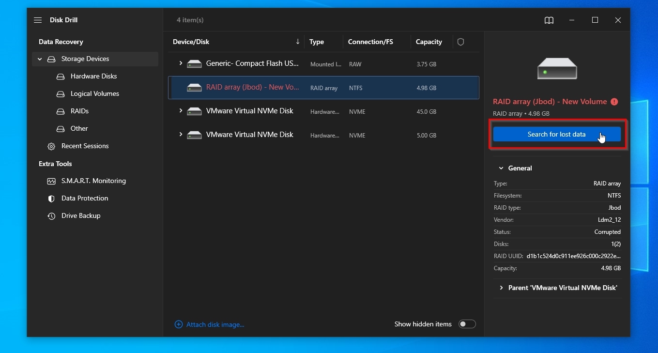Image resolution: width=658 pixels, height=353 pixels.
Task: Expand Parent 'VMware Virtual NVMe Disk' section
Action: [x=501, y=288]
